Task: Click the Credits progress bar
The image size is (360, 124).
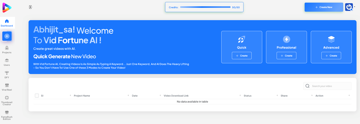Action: click(x=205, y=7)
